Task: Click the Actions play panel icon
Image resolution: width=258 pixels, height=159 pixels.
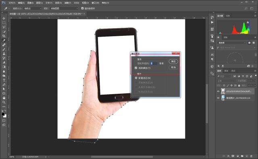Action: (212, 22)
